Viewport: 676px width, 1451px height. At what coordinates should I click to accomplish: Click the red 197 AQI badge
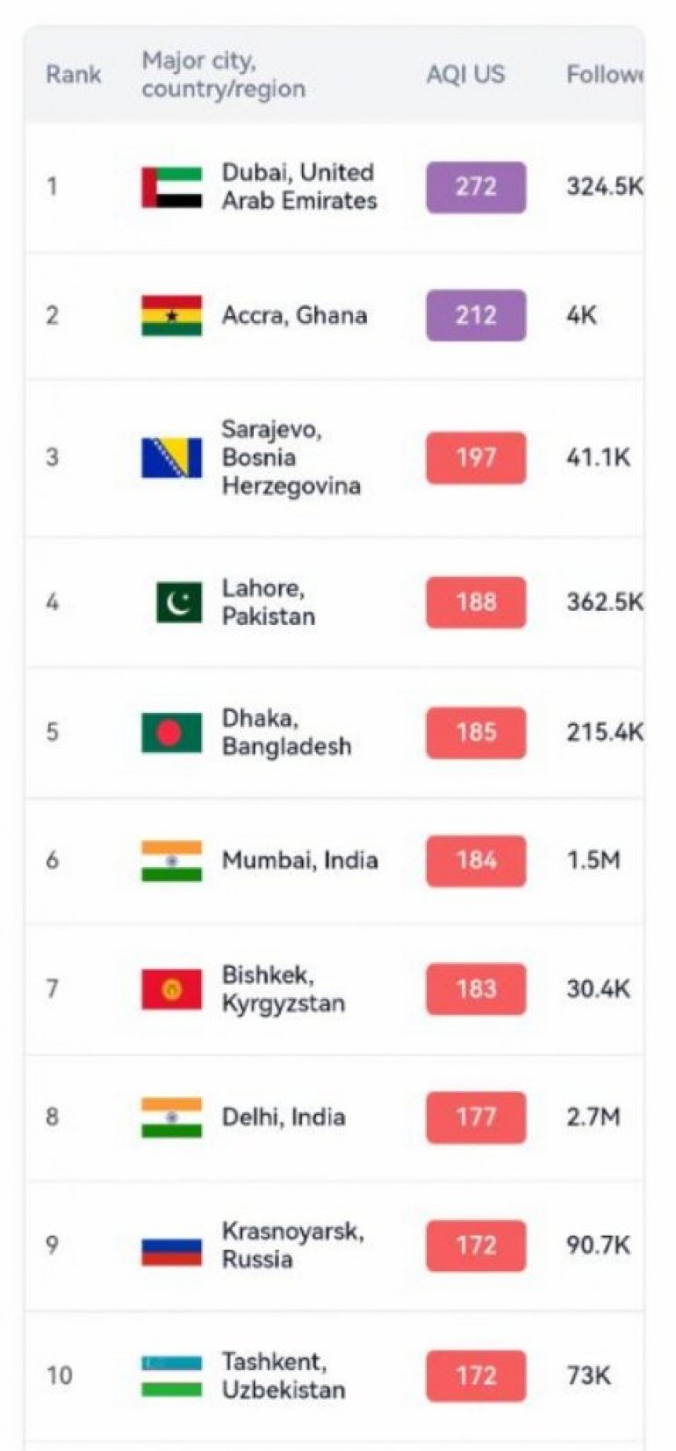pos(476,457)
